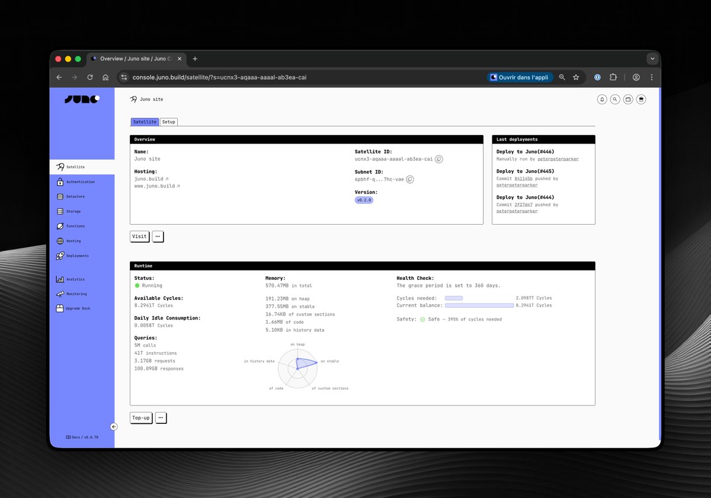Click the 0.0058T Cycles idle consumption value

[x=153, y=325]
